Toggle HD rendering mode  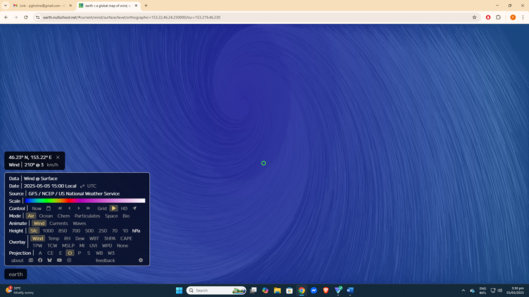pos(124,208)
